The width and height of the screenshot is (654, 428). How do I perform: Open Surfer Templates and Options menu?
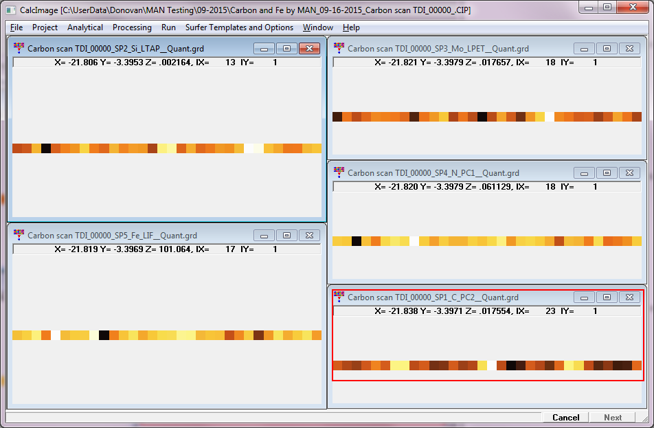point(240,27)
